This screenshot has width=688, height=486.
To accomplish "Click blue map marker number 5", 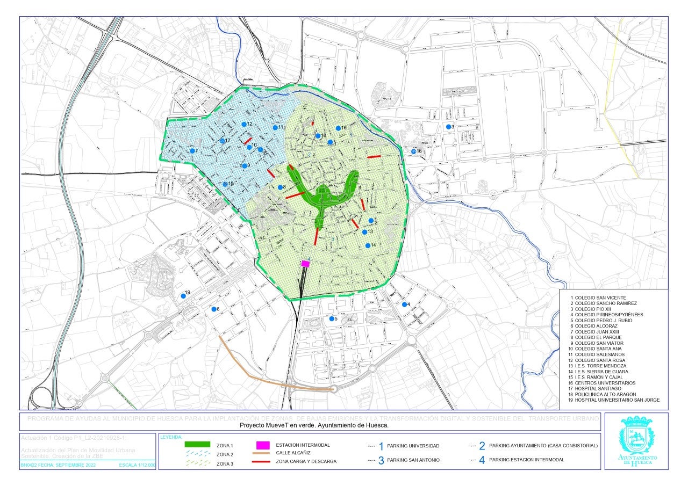I will pos(332,318).
